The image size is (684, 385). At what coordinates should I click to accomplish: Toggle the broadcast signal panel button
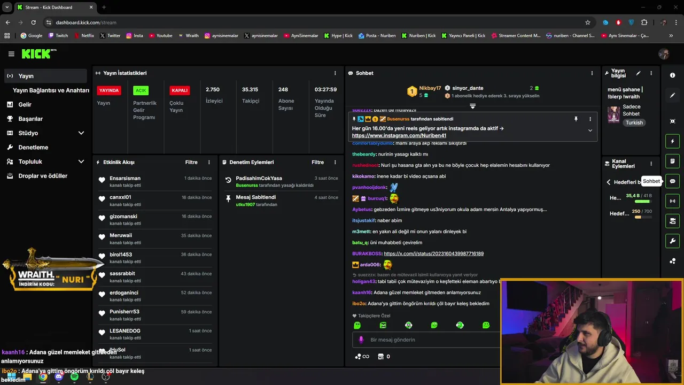click(672, 201)
